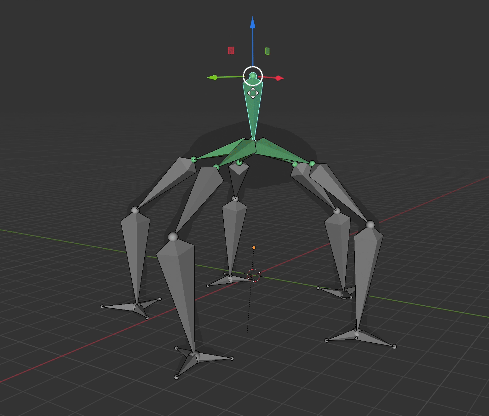The height and width of the screenshot is (416, 489).
Task: Select the cyan-outlined vertical green bone
Action: coord(253,109)
